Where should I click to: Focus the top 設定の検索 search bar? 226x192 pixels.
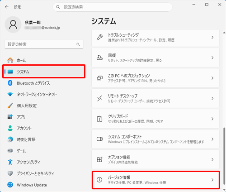point(113,7)
